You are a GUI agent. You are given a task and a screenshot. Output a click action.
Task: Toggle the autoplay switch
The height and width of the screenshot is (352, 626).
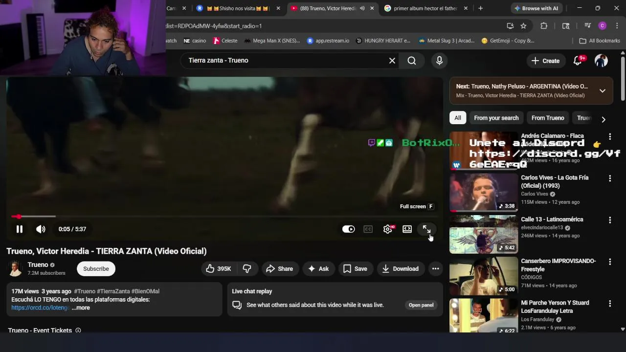point(348,229)
